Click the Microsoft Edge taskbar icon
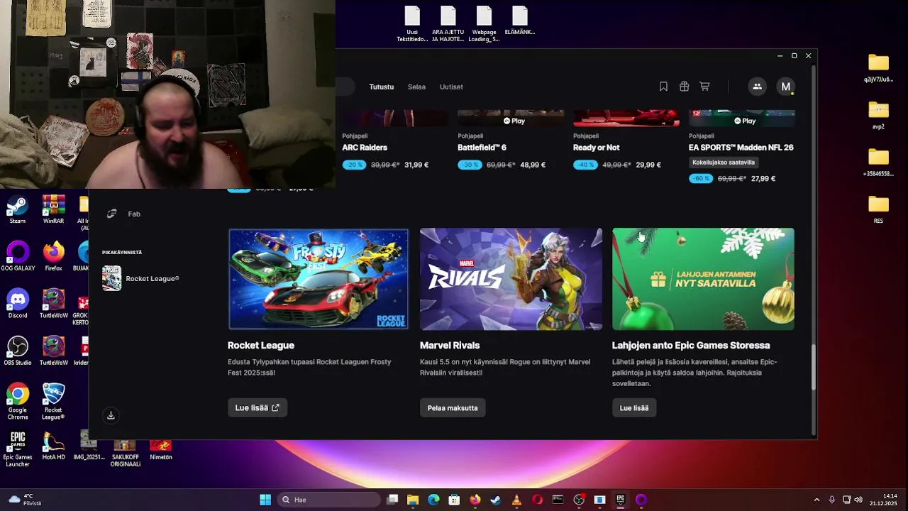 (x=433, y=500)
